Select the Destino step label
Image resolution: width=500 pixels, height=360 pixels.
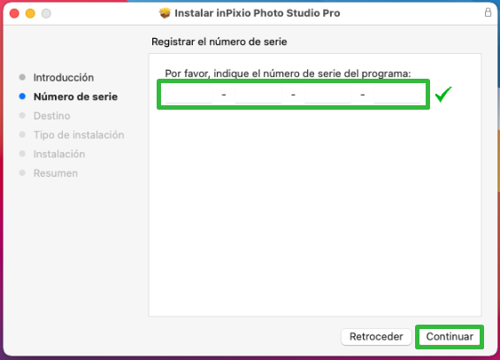point(51,116)
